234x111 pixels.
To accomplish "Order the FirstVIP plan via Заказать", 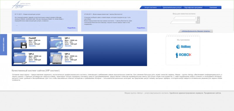I will 32,46.
